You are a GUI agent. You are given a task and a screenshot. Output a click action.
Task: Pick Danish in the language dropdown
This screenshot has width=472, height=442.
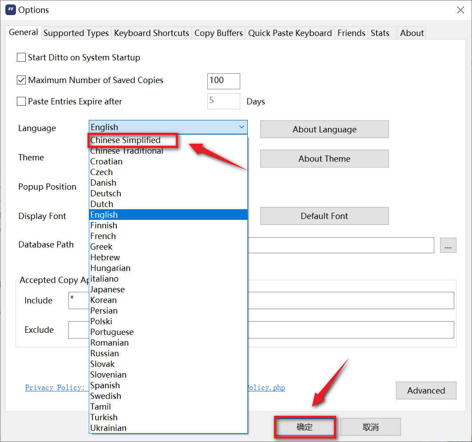point(168,183)
